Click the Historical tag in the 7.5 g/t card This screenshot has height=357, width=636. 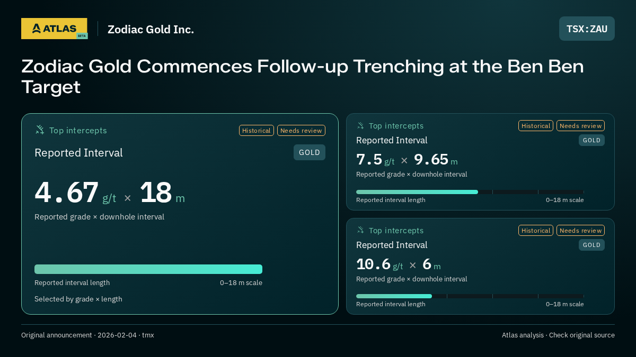coord(536,125)
